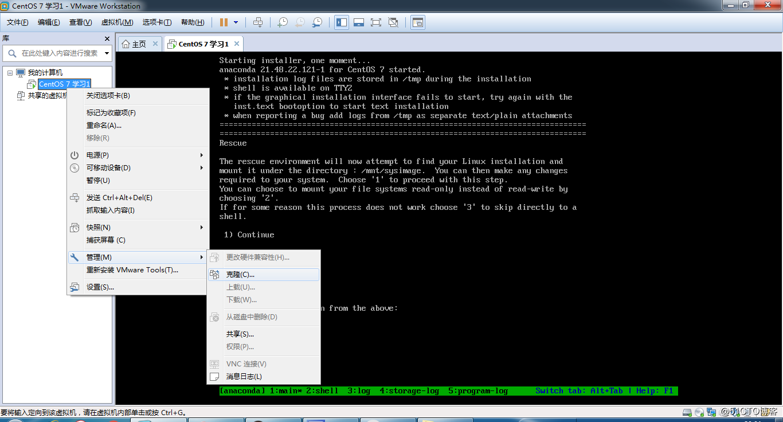Viewport: 783px width, 422px height.
Task: Click the console view toolbar icon
Action: coord(418,22)
